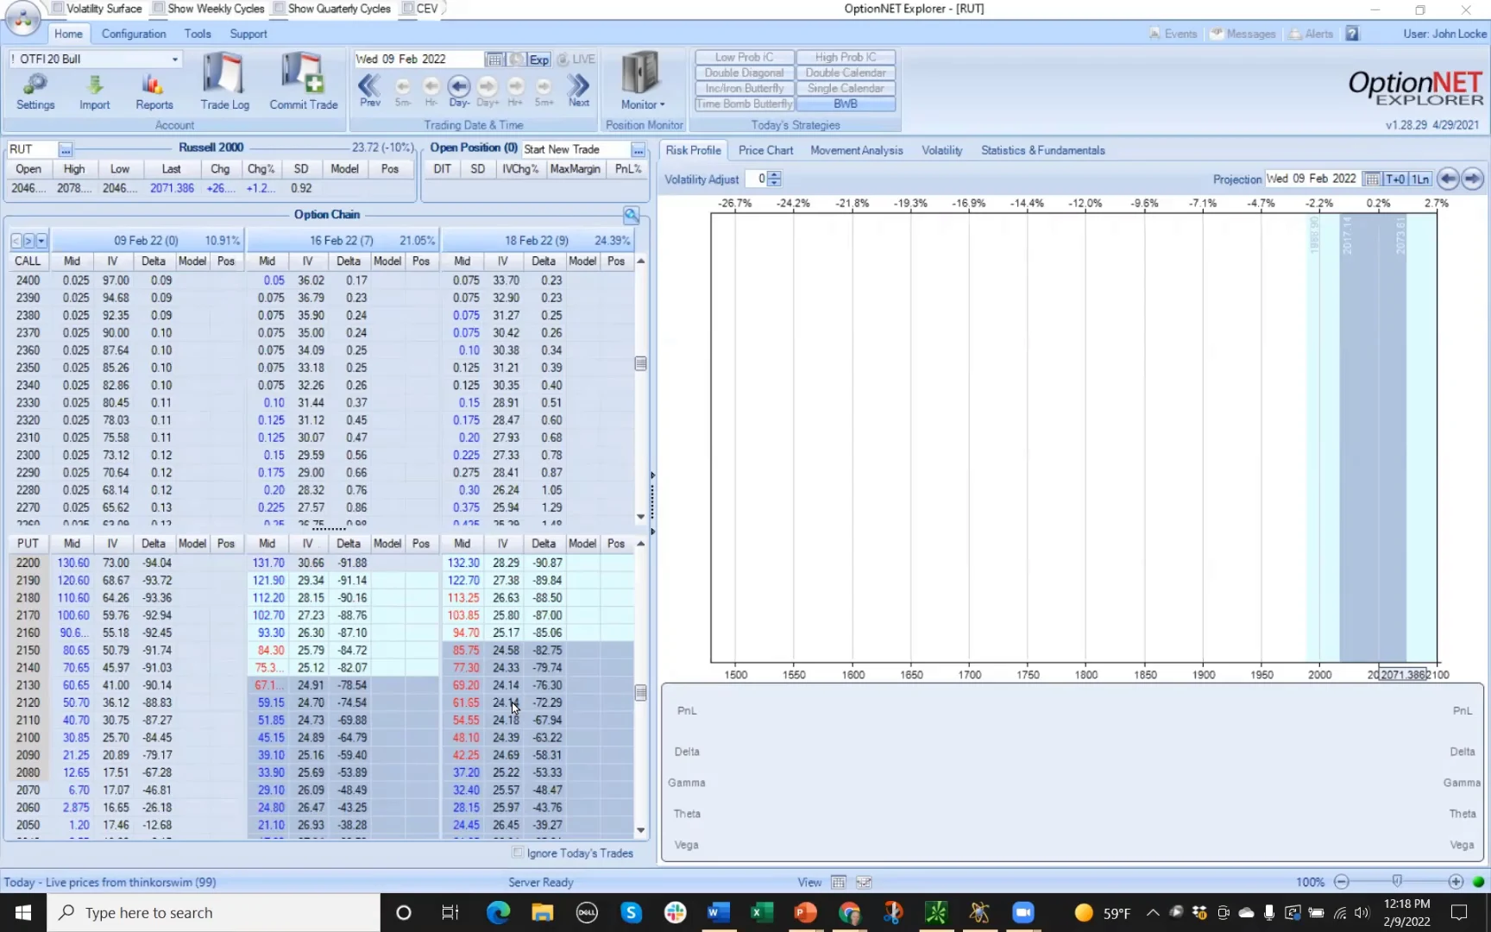Move projection date backward with left arrow
The image size is (1491, 932).
coord(1448,179)
